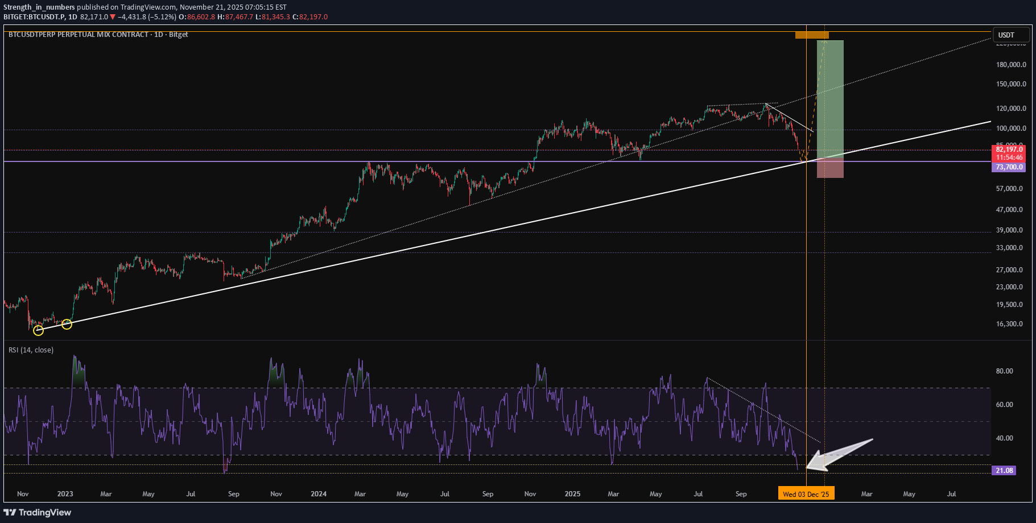Open the USDT currency selector
Image resolution: width=1036 pixels, height=523 pixels.
click(1010, 35)
